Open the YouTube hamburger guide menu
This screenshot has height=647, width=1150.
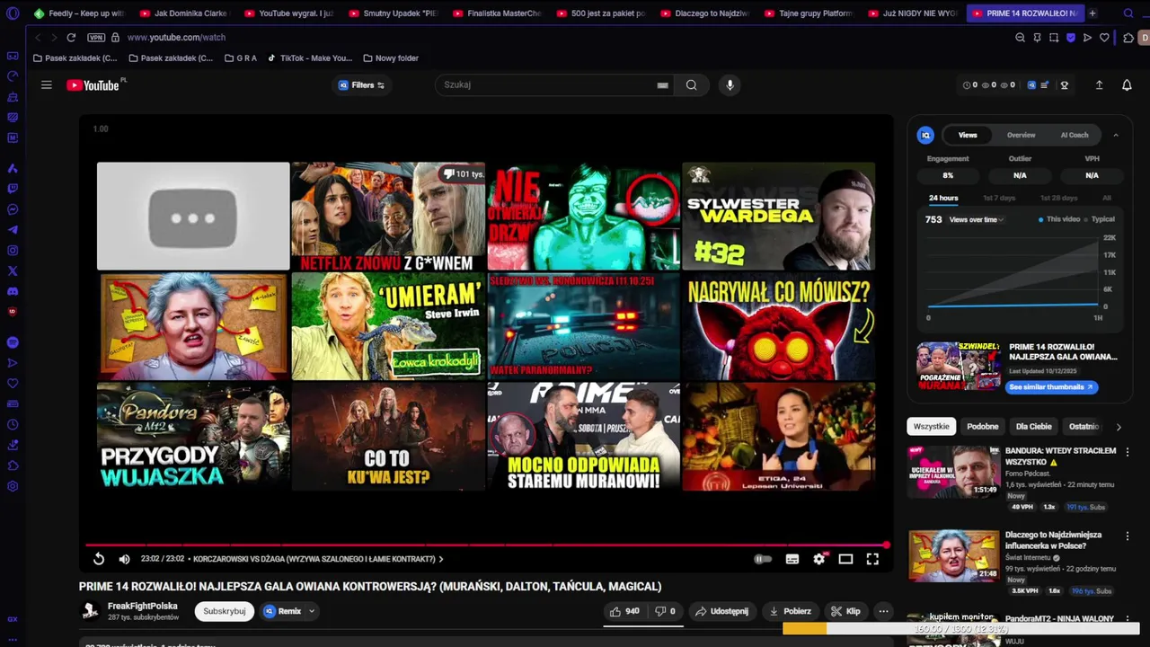(x=47, y=84)
